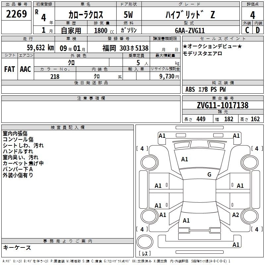The width and height of the screenshot is (265, 265).
Task: Click the front-right wheel circle on diagram
Action: (250, 163)
